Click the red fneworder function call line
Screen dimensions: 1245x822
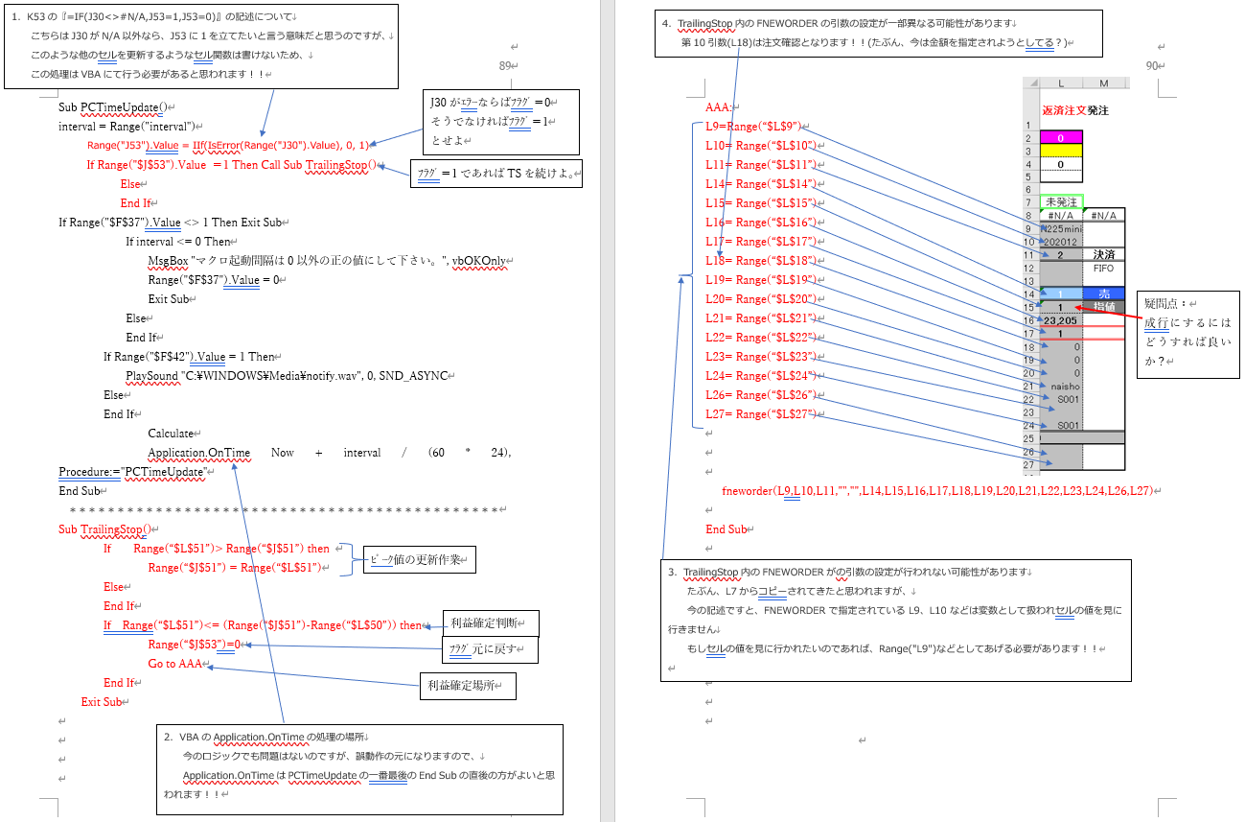939,491
